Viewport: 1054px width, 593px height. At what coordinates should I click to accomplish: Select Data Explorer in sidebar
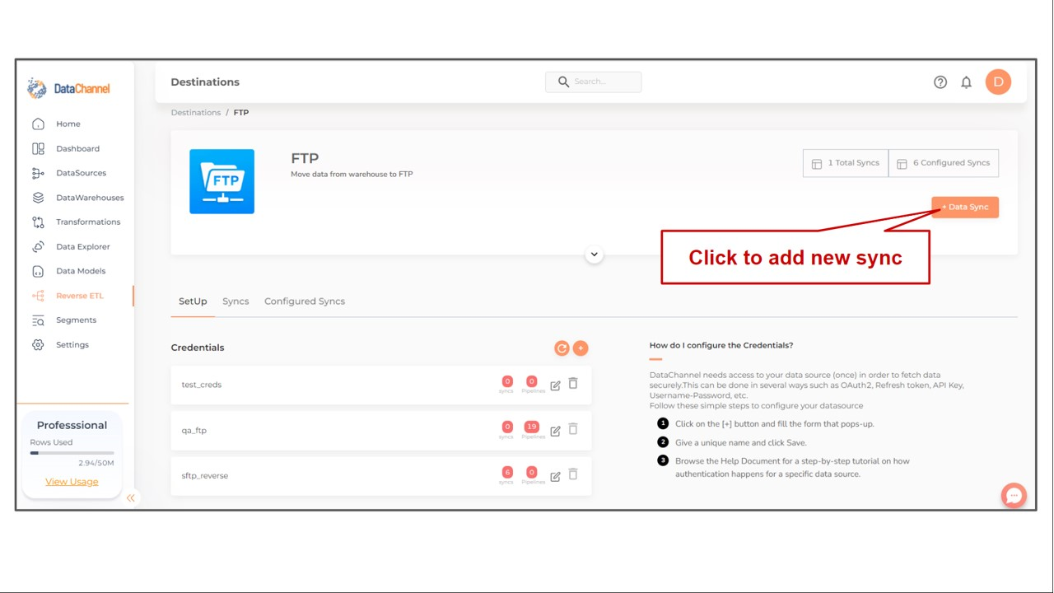click(82, 247)
